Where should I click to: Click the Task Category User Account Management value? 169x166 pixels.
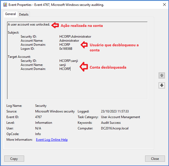120,117
